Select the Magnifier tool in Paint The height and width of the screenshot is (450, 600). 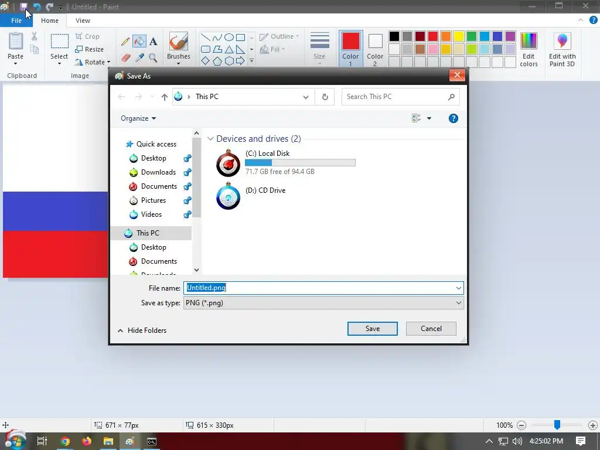click(153, 58)
